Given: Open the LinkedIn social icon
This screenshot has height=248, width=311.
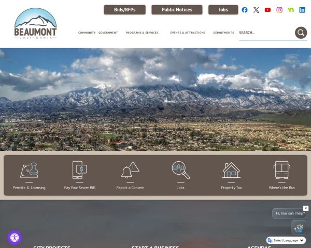Looking at the screenshot, I should pos(302,10).
